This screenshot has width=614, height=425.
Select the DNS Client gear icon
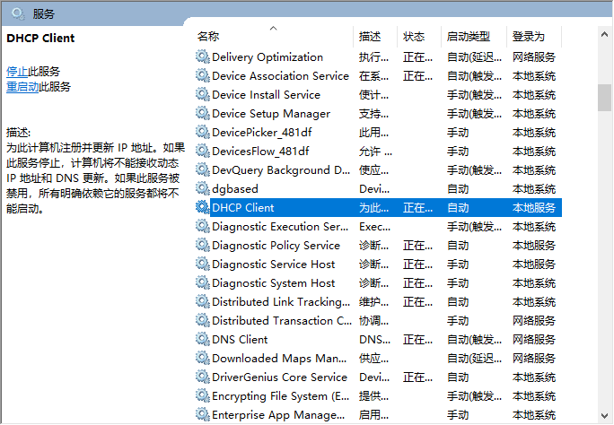coord(202,340)
